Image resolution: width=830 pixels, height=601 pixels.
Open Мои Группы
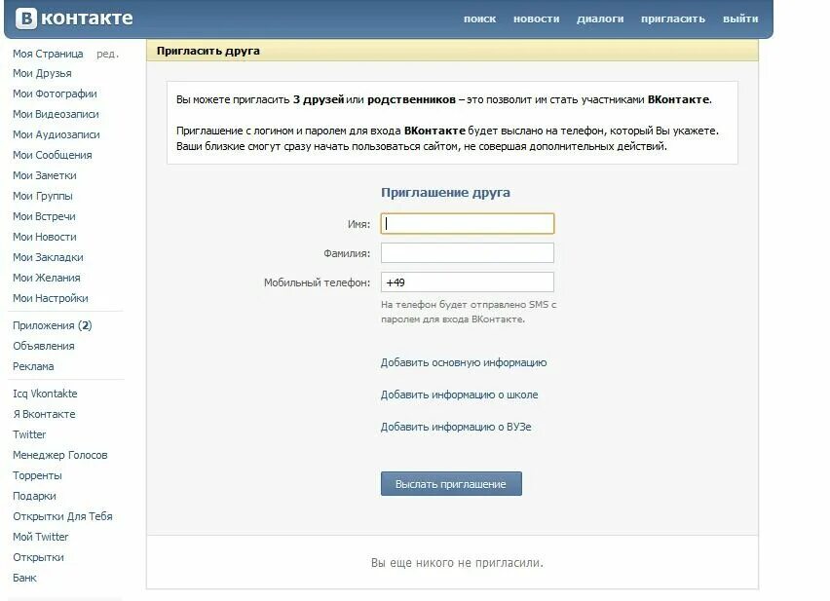point(42,197)
